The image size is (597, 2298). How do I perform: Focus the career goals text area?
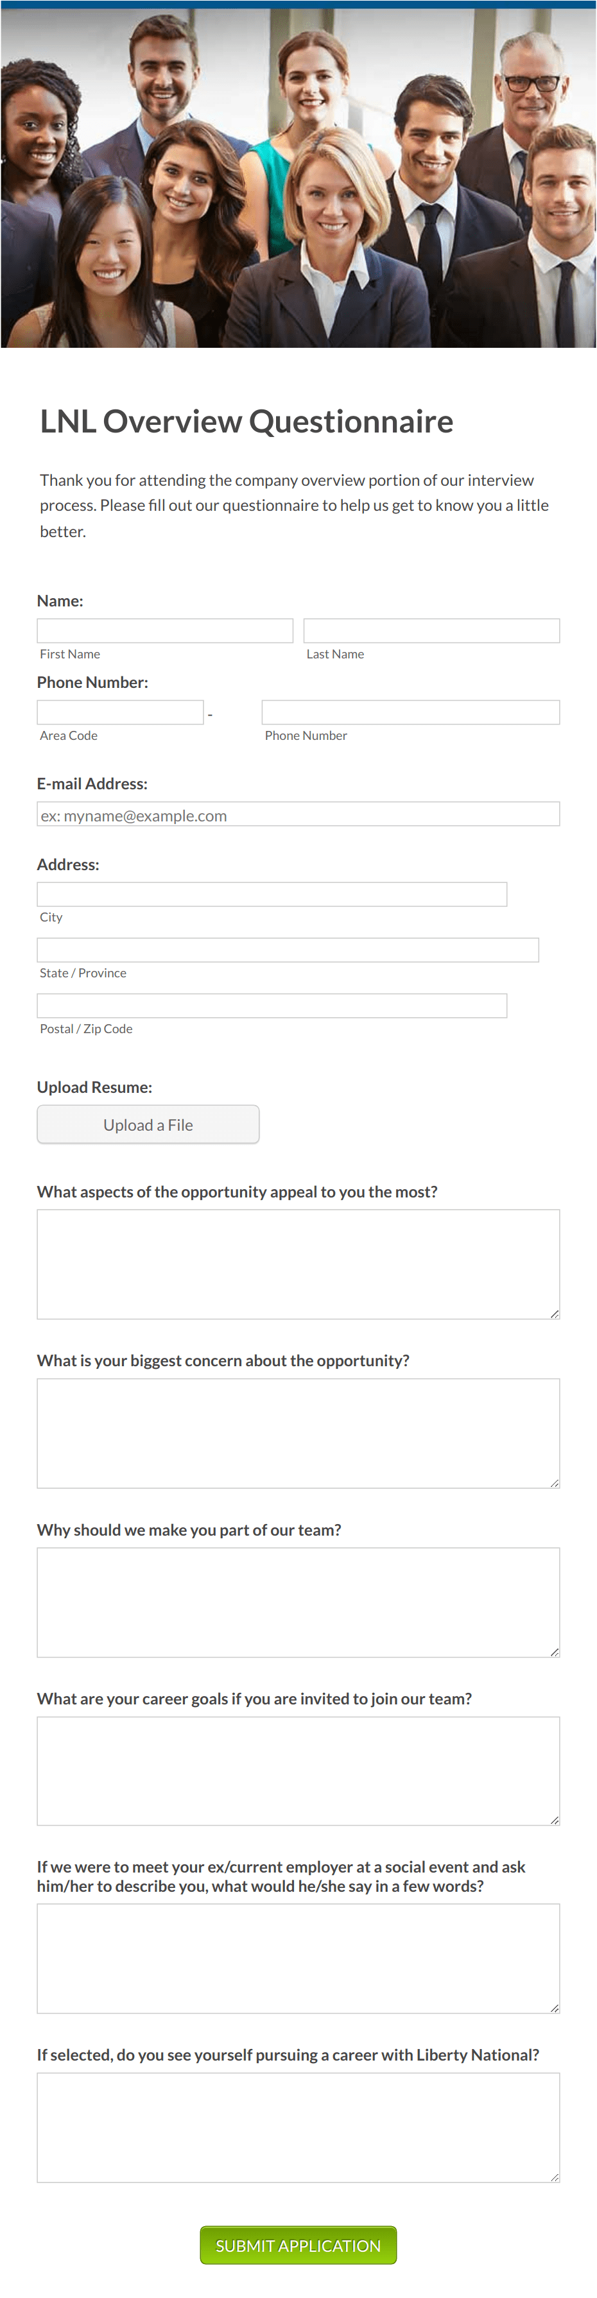(x=298, y=1771)
